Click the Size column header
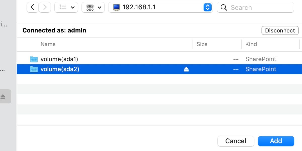 (202, 44)
